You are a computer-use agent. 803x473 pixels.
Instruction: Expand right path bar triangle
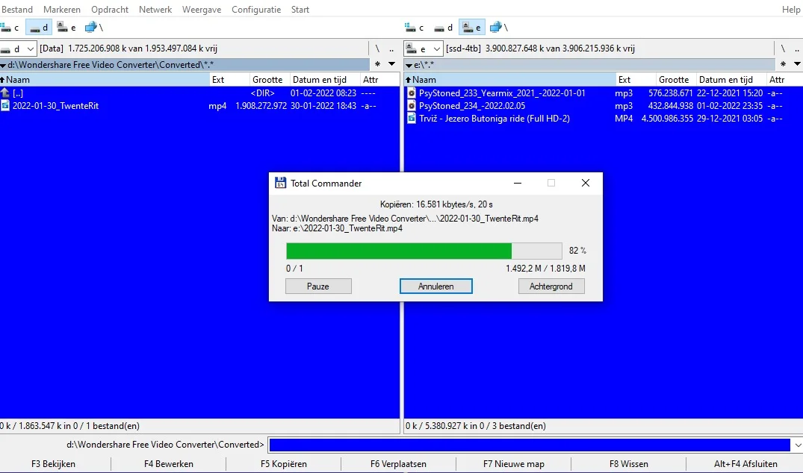click(409, 66)
